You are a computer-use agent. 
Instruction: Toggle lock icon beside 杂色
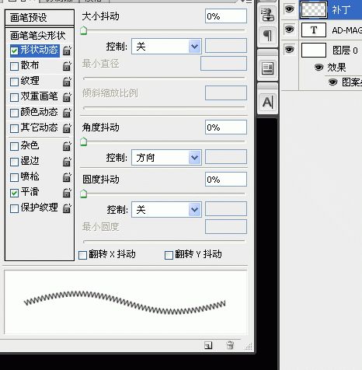click(67, 146)
